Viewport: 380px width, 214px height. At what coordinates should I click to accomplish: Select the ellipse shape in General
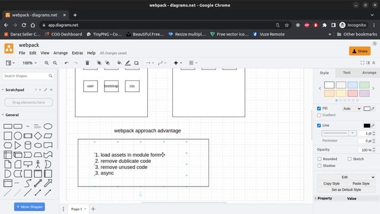(x=48, y=127)
